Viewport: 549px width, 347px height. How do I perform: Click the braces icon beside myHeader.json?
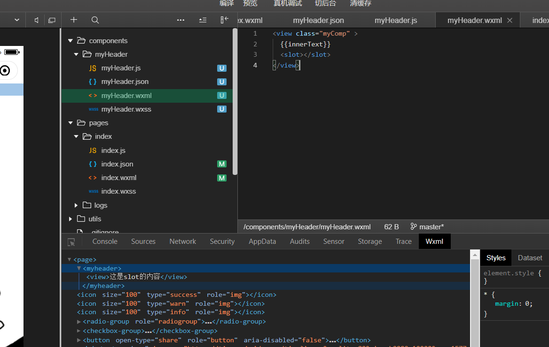click(93, 82)
